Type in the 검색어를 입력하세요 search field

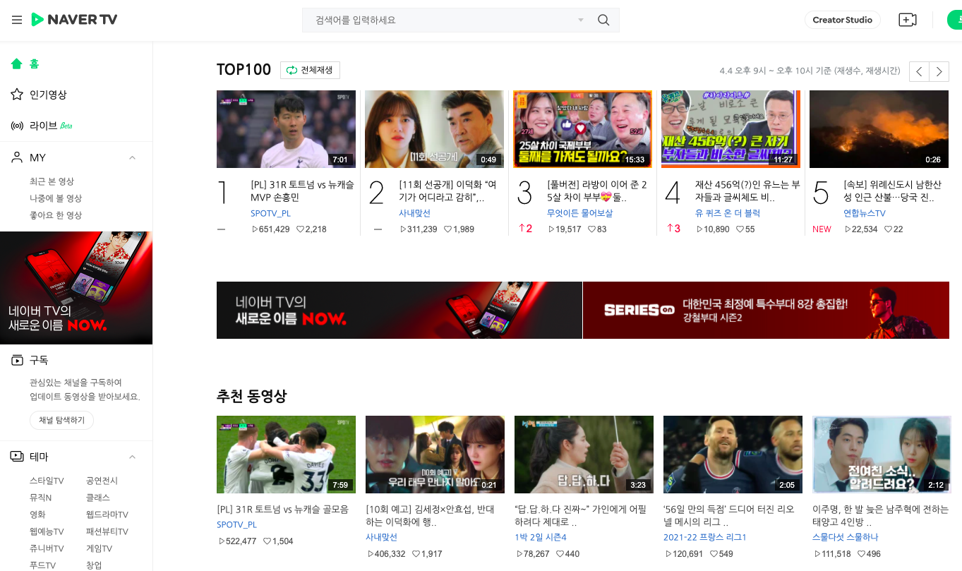click(x=438, y=20)
